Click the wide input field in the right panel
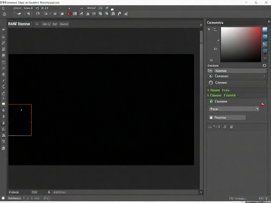271x203 pixels. 234,109
